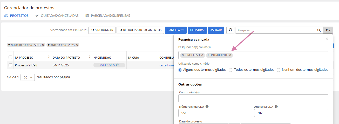Viewport: 339px width, 124px height.
Task: Open the results per page selector
Action: (28, 77)
